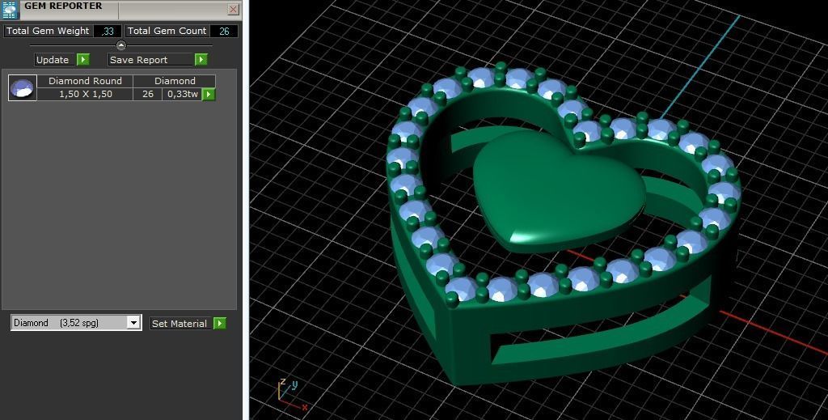The width and height of the screenshot is (828, 420).
Task: Select the Diamond Round header cell
Action: point(85,81)
